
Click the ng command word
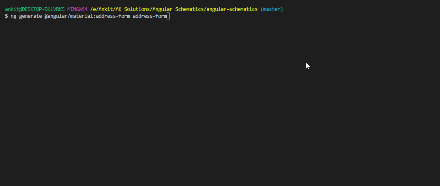pyautogui.click(x=13, y=16)
